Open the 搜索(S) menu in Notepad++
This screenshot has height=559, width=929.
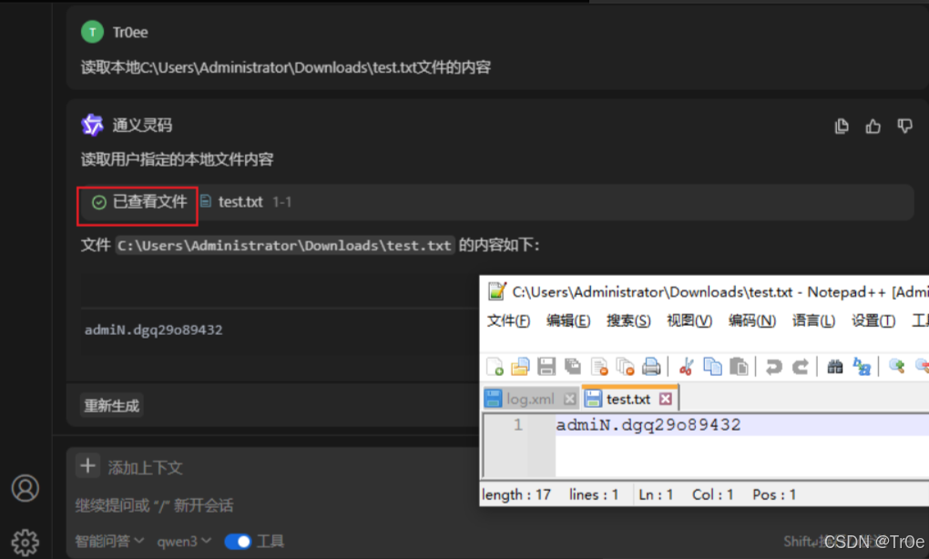tap(628, 321)
